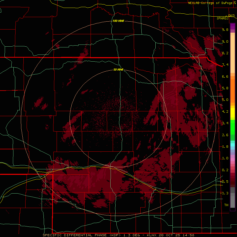
Task: Click the KLNX station identifier
Action: click(152, 235)
